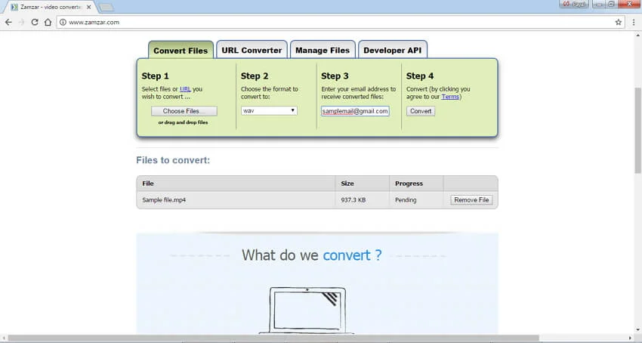Image resolution: width=642 pixels, height=343 pixels.
Task: Close the Zamzar browser tab
Action: click(x=90, y=7)
